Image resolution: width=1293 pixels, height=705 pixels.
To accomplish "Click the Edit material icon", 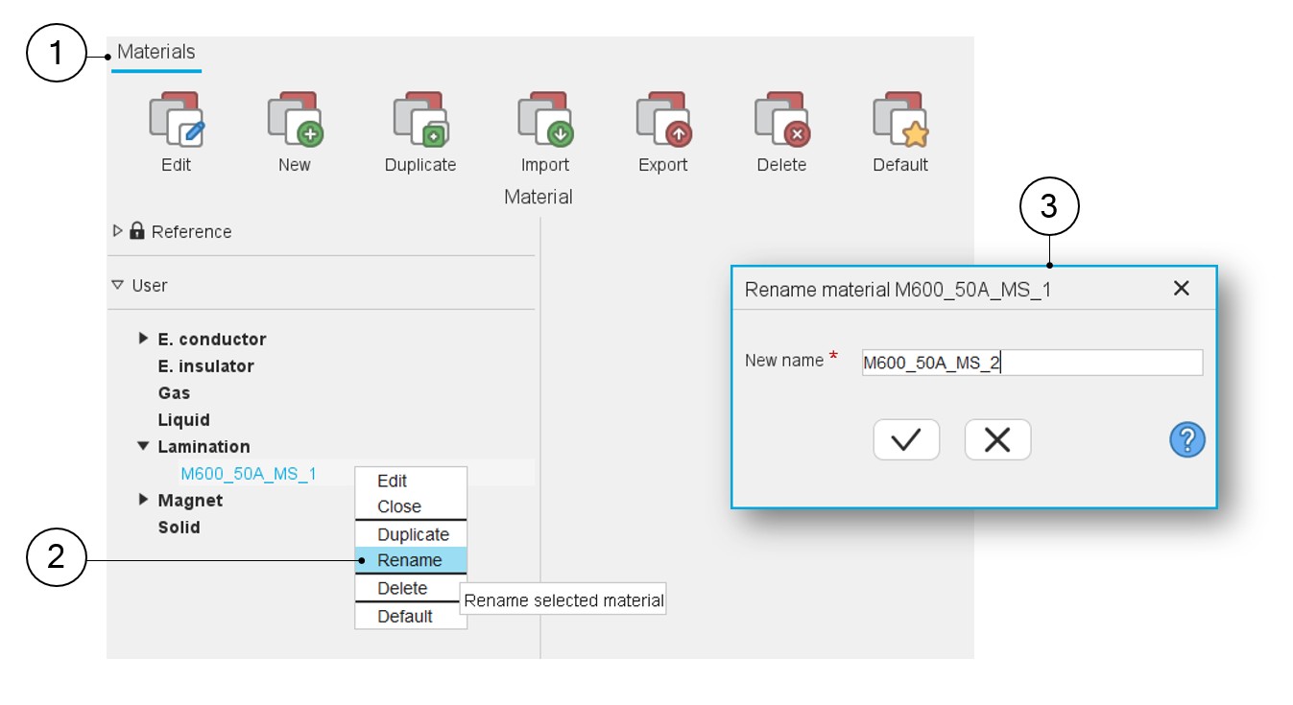I will tap(177, 120).
